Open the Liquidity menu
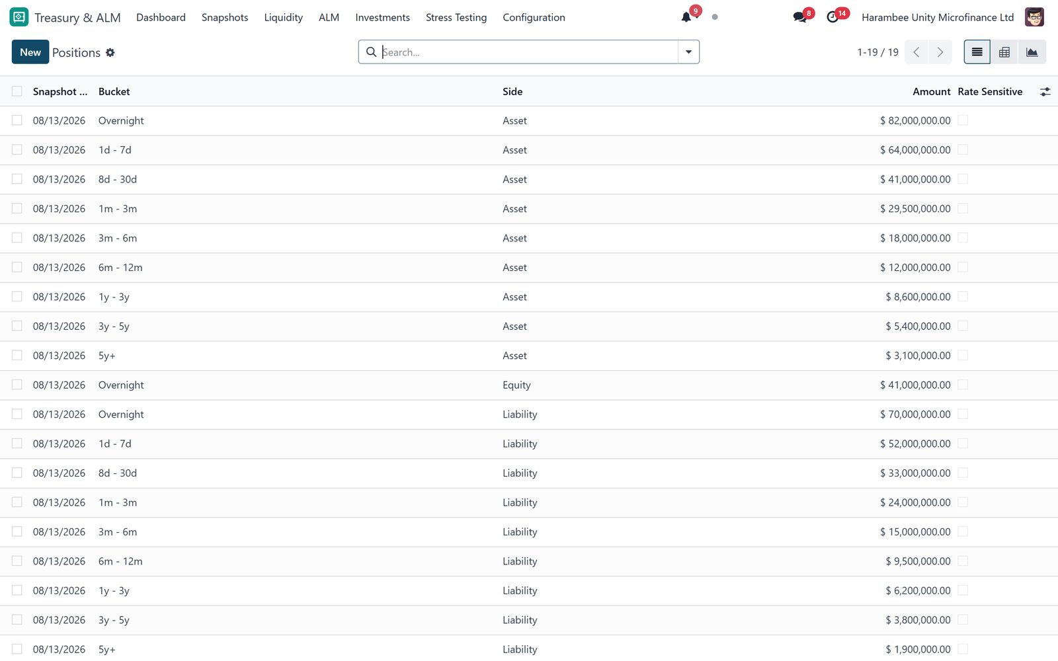Image resolution: width=1058 pixels, height=661 pixels. [x=283, y=17]
